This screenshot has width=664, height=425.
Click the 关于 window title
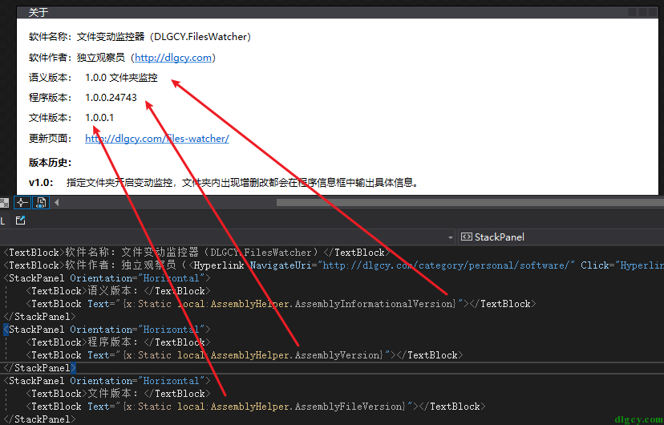click(x=38, y=13)
